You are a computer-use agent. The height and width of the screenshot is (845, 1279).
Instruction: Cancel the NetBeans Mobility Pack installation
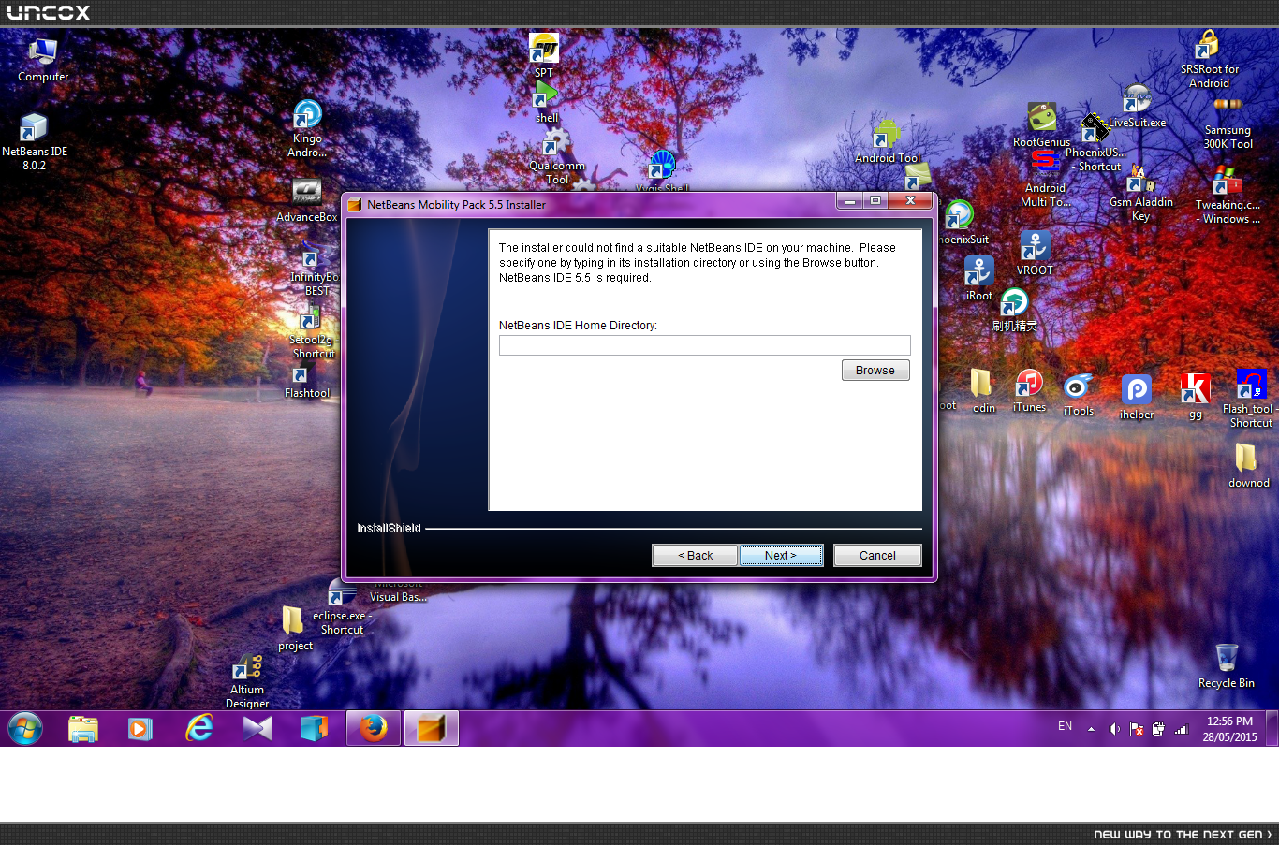pyautogui.click(x=877, y=556)
